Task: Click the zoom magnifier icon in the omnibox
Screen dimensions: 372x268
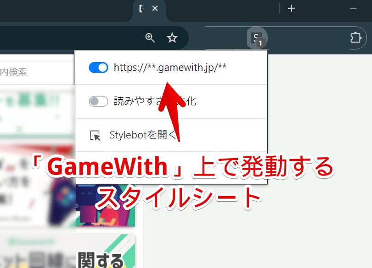Action: point(150,38)
